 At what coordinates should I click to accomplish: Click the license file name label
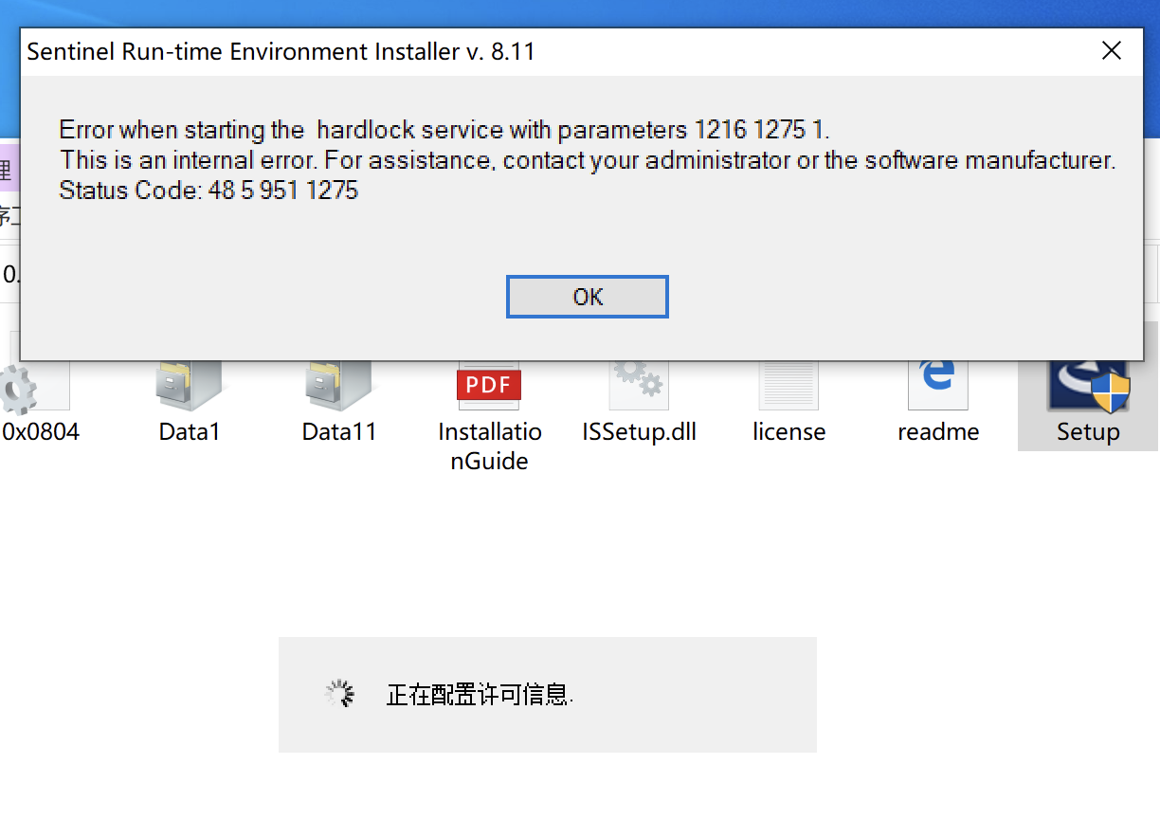[788, 432]
